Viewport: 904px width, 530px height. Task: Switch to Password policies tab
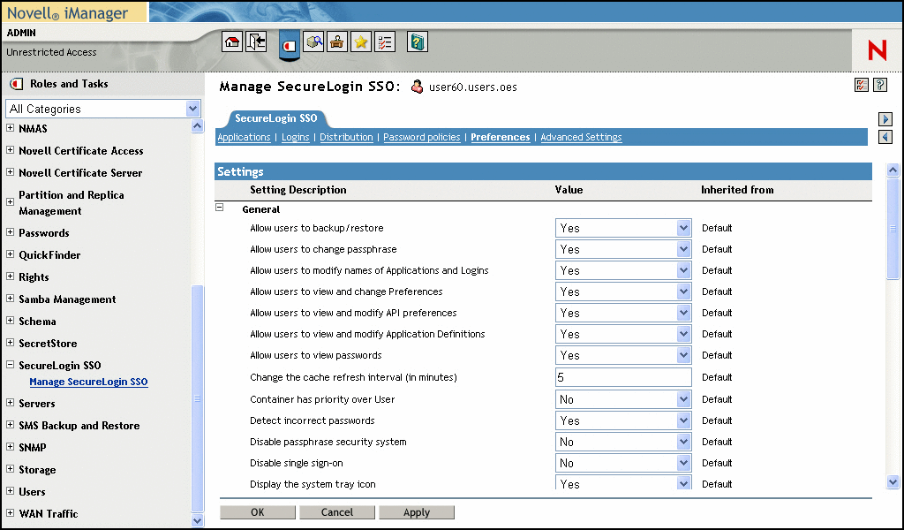[x=421, y=137]
